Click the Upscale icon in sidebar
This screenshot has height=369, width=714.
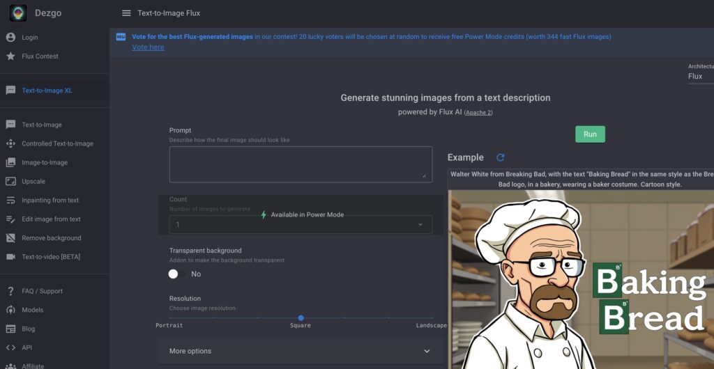[x=10, y=182]
